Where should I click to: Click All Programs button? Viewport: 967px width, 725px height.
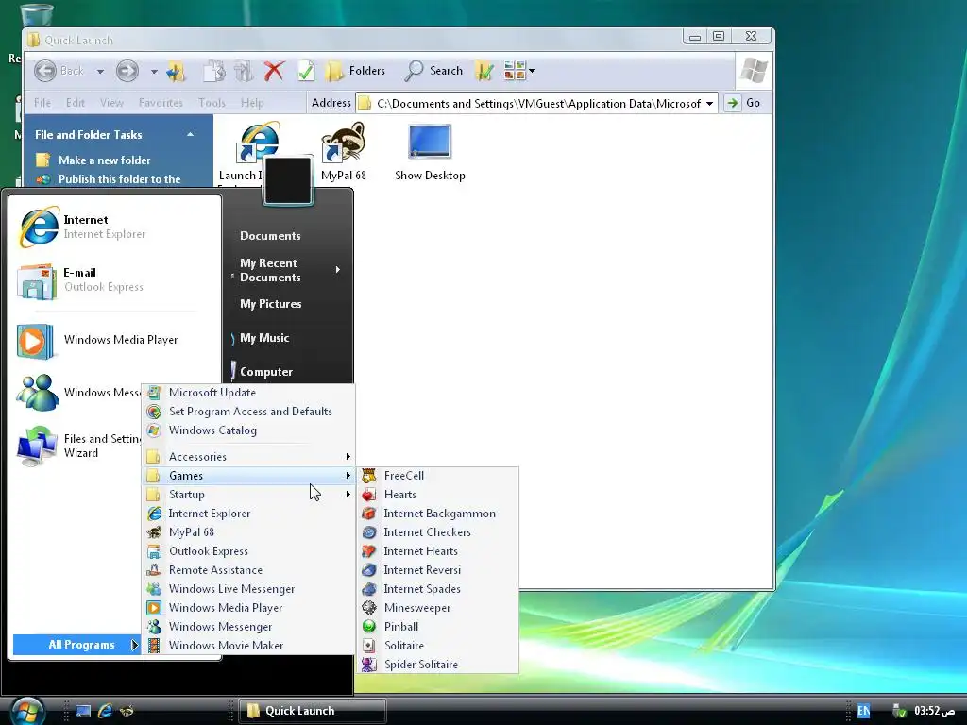click(x=77, y=645)
